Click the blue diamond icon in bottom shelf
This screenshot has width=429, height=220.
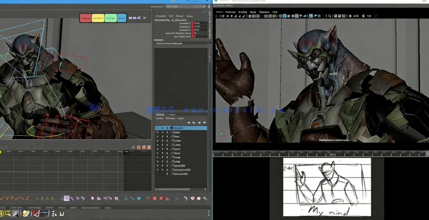click(139, 199)
